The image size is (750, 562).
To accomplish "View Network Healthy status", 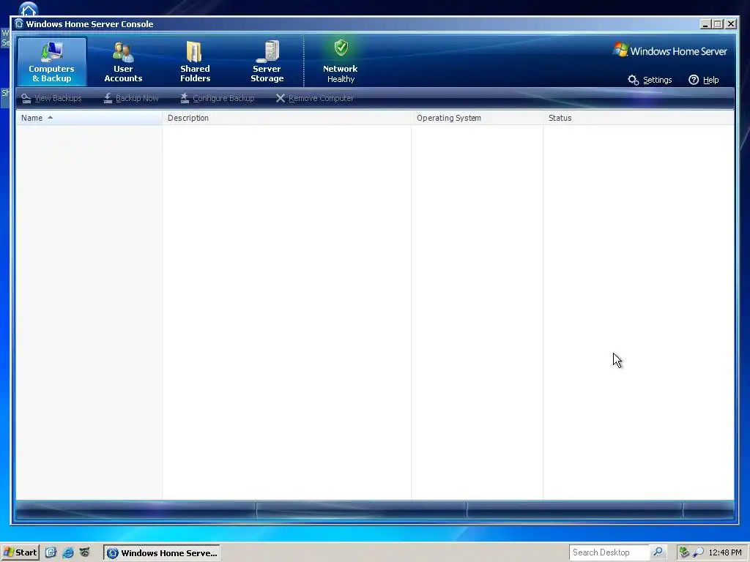I will [x=340, y=61].
